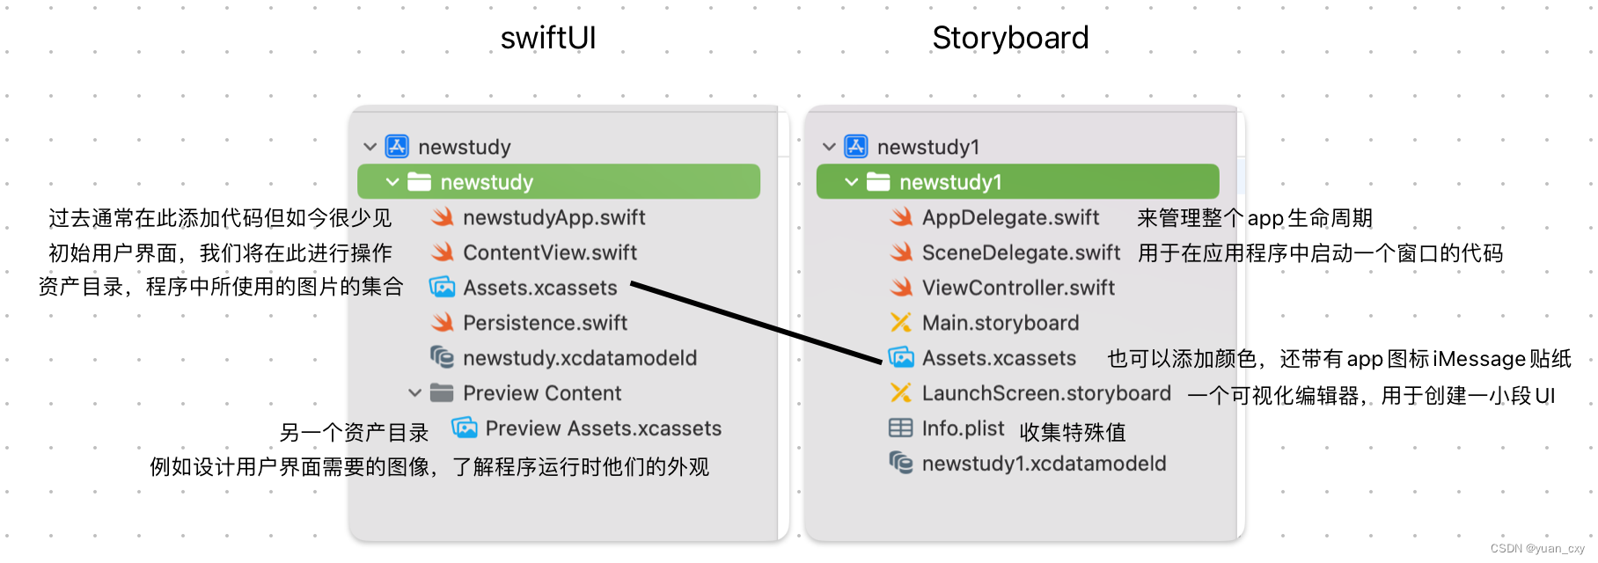Click the newstudy.xcdatamodeld data model icon
Image resolution: width=1598 pixels, height=563 pixels.
(443, 358)
